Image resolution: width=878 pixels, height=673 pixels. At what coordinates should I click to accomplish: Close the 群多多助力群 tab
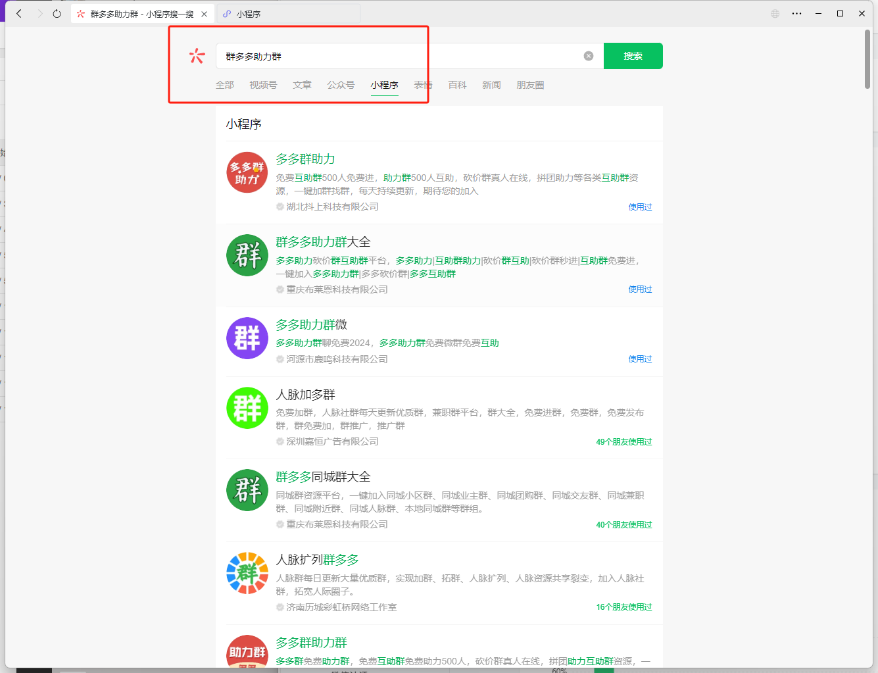[204, 14]
